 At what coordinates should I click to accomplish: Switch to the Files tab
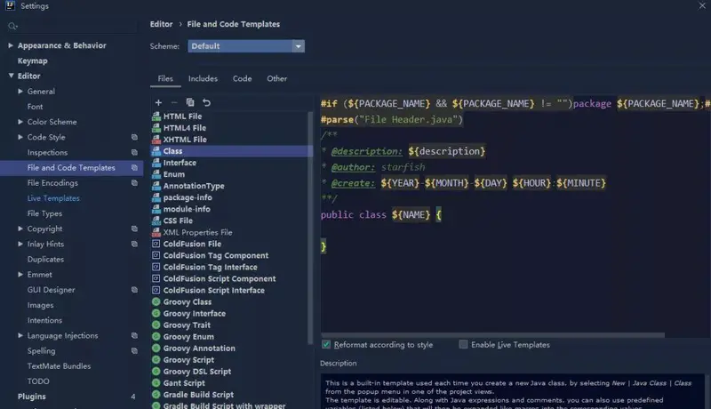(165, 78)
